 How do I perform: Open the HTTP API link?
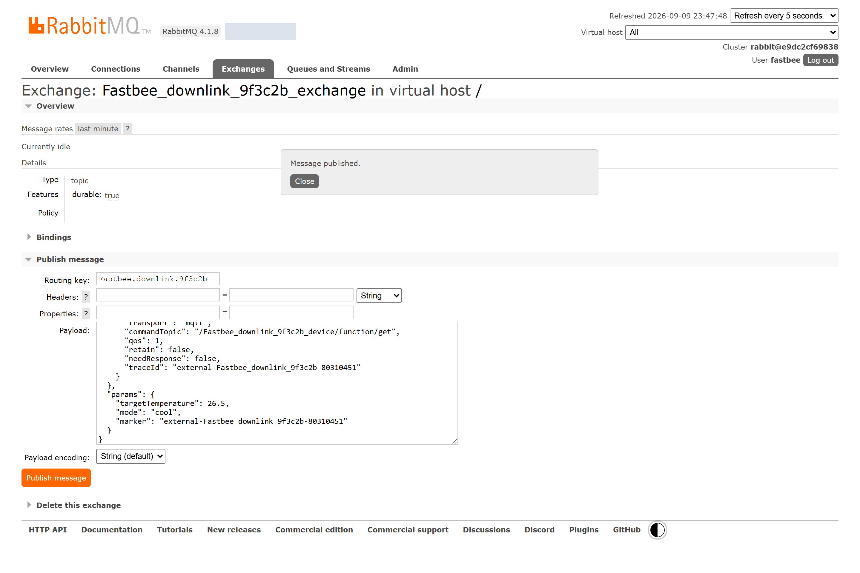(48, 529)
